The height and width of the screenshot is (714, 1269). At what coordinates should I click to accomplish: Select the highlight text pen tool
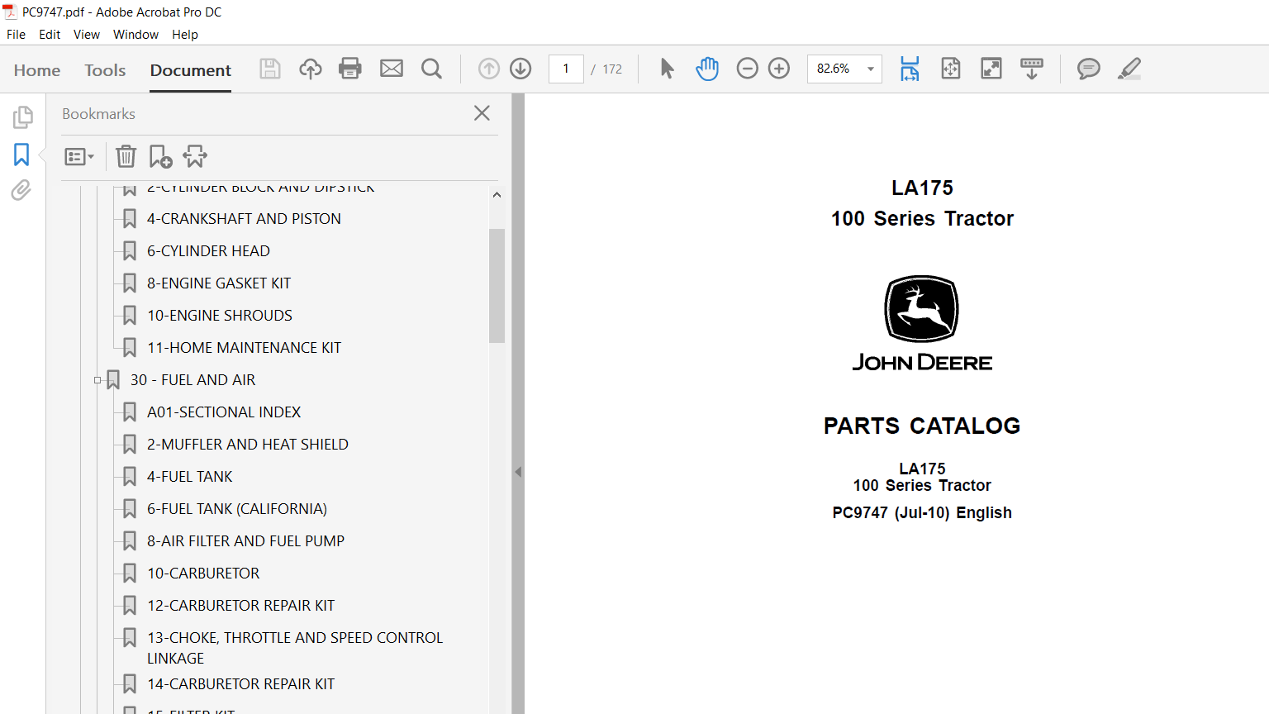pos(1129,69)
